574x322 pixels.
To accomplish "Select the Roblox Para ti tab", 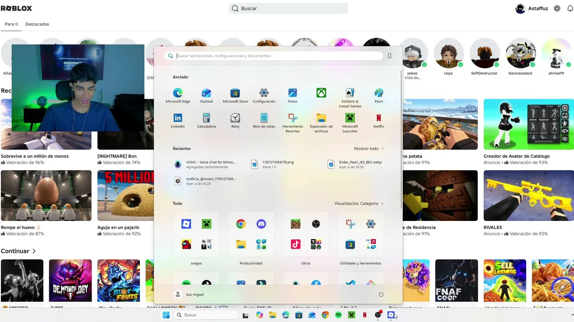I will (11, 24).
